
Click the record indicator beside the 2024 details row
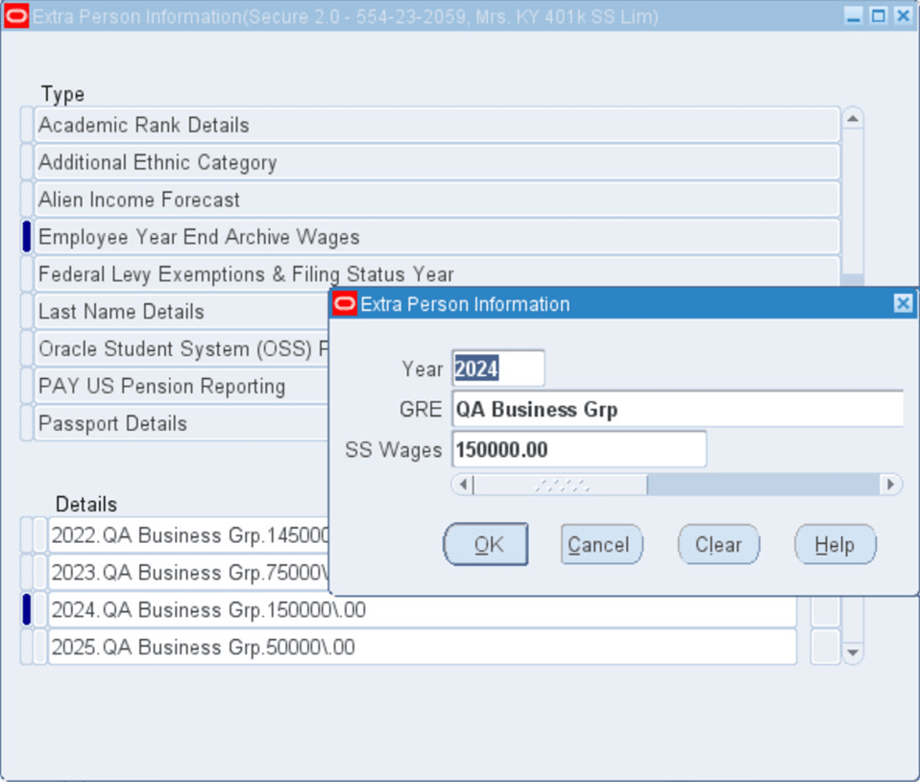(x=26, y=609)
